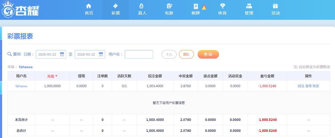This screenshot has width=335, height=138.
Task: Click the 用户名 column header
Action: point(21,76)
